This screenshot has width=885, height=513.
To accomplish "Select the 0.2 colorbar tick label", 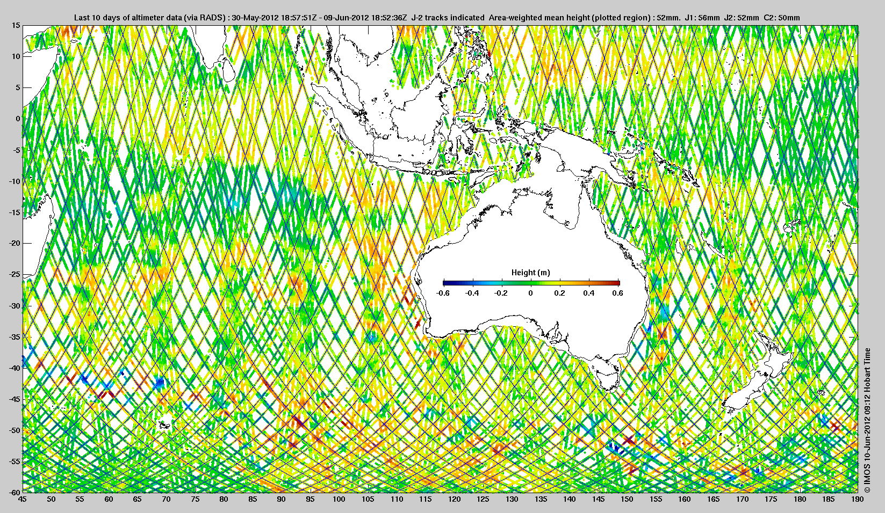I will coord(560,293).
